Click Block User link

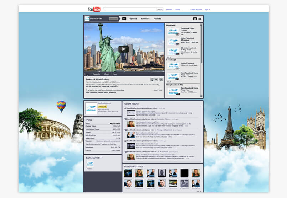coord(102,111)
